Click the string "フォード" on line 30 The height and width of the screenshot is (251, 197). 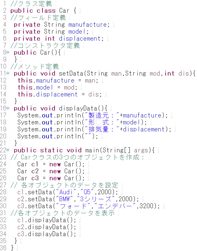73,206
